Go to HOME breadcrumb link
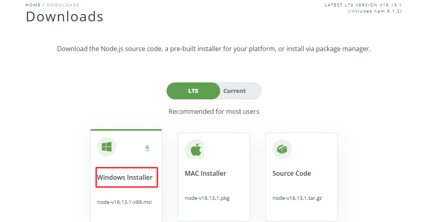The image size is (435, 222). [x=33, y=5]
